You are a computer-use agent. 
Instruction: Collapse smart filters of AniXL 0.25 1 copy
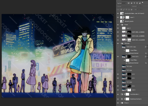[147, 47]
